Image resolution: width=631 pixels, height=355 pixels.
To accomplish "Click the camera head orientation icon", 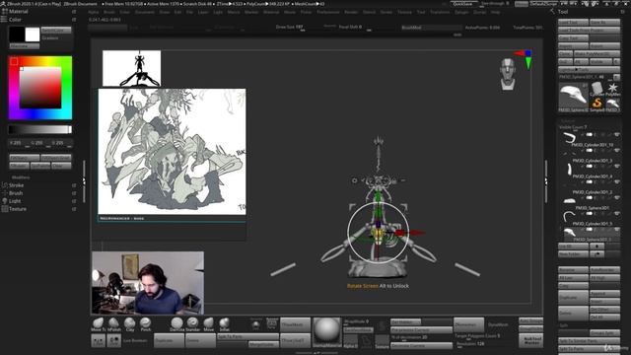I will pos(508,74).
